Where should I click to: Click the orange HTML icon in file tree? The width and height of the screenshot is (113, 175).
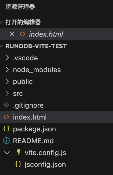tap(6, 117)
